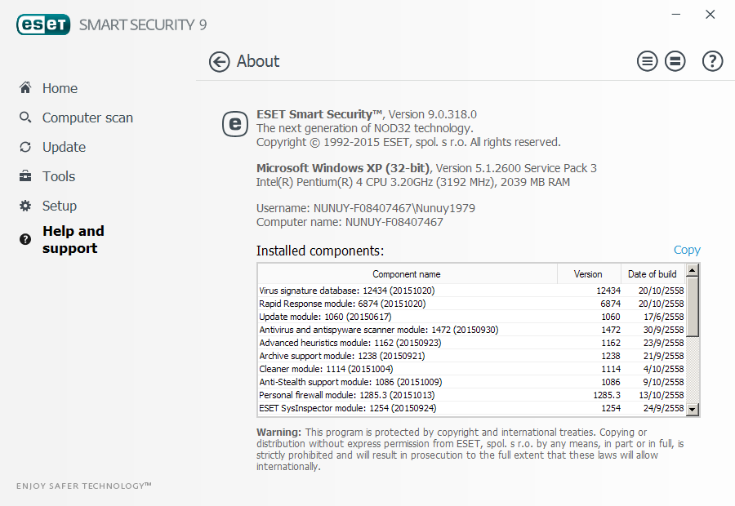Select Help and support in sidebar
The image size is (735, 506).
pyautogui.click(x=73, y=240)
